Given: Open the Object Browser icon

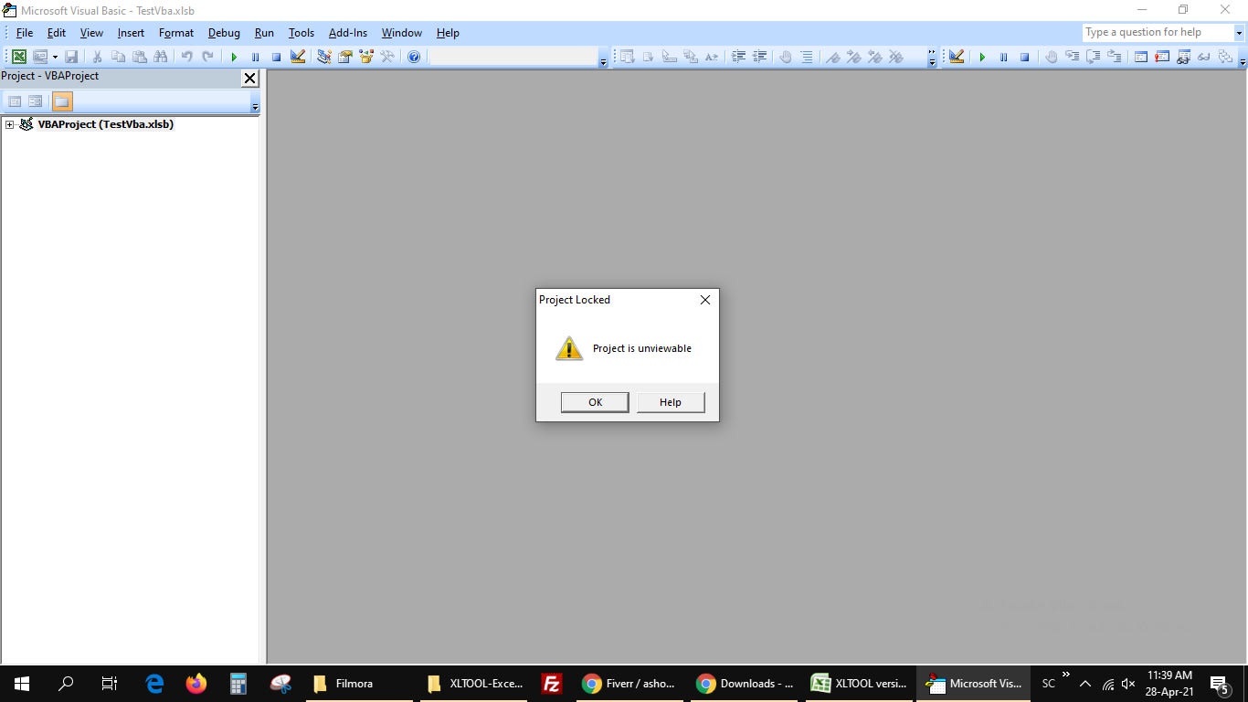Looking at the screenshot, I should [x=366, y=57].
